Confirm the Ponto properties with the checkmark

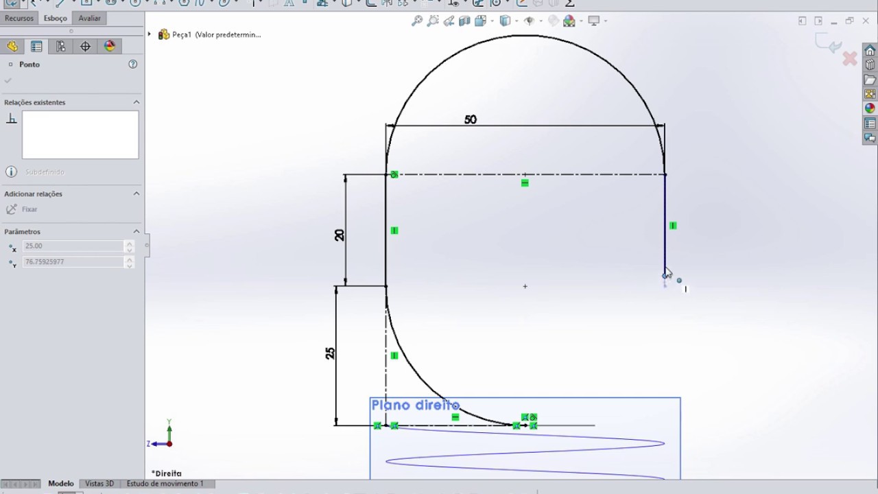[x=8, y=80]
